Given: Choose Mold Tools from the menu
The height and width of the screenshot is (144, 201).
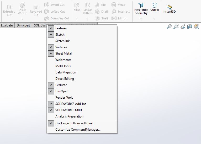Looking at the screenshot, I should point(63,66).
